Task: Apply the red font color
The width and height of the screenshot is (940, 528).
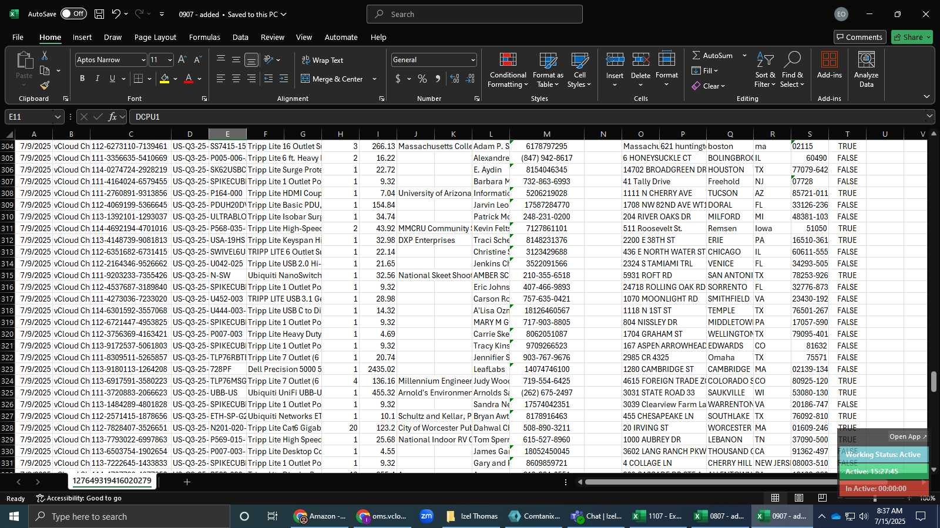Action: point(189,79)
